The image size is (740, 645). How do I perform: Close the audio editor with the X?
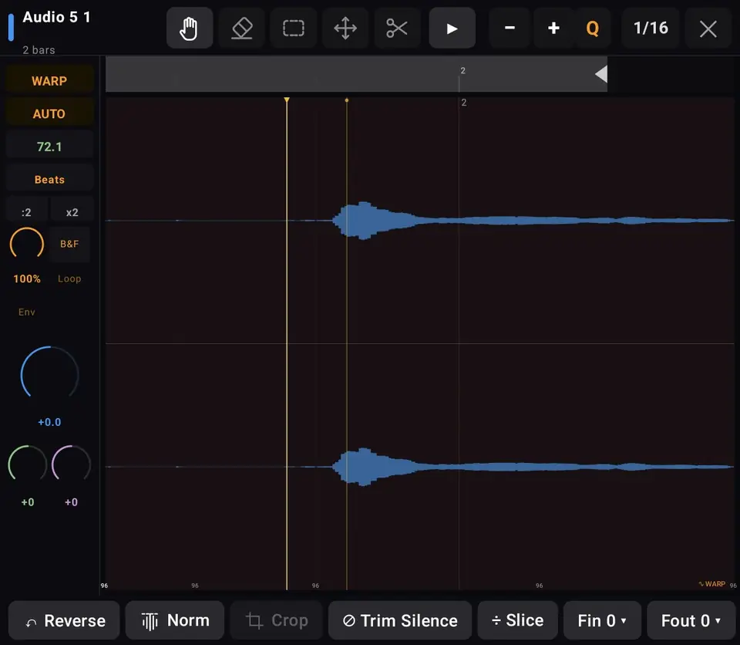708,29
